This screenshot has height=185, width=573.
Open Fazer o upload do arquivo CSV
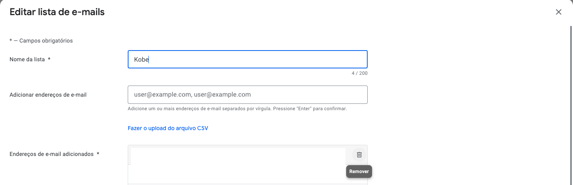pos(168,128)
